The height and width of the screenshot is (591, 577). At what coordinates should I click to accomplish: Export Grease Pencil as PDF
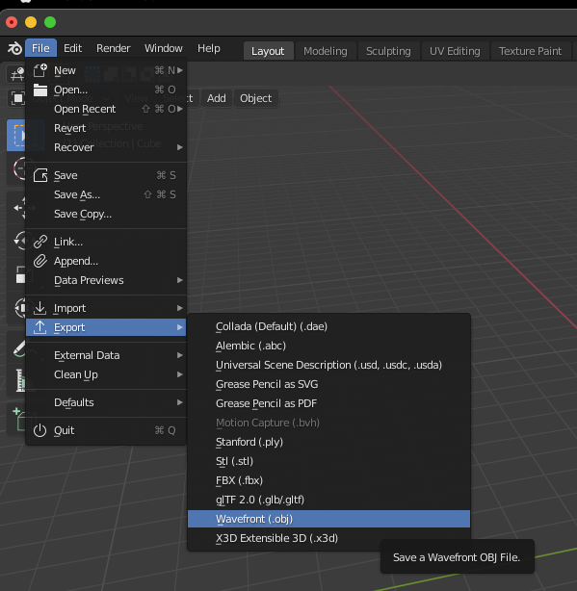point(328,403)
